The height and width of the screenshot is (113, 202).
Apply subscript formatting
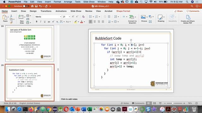coord(57,22)
